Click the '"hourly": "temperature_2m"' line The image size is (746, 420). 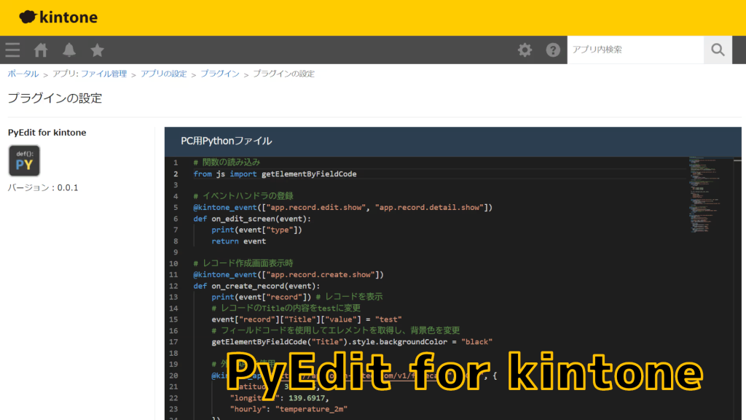coord(288,408)
